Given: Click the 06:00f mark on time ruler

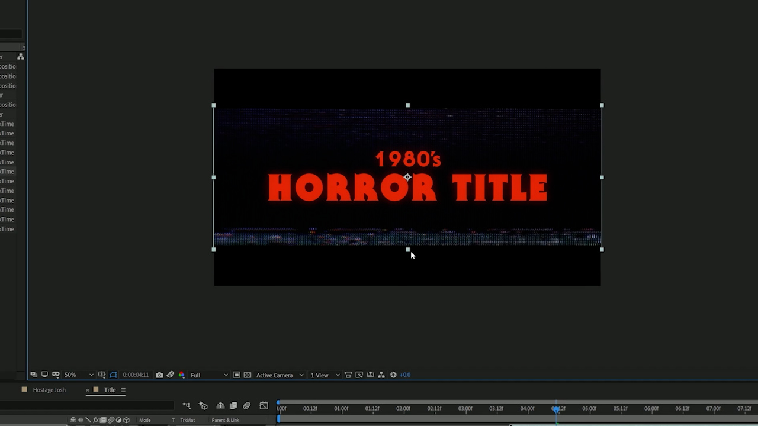Looking at the screenshot, I should click(x=651, y=408).
